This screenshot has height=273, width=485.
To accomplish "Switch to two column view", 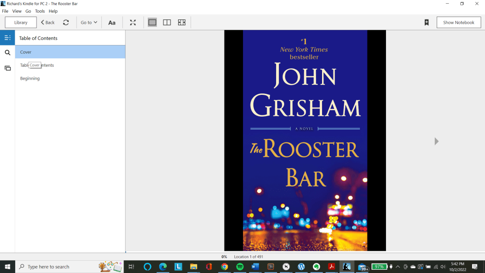I will (167, 22).
